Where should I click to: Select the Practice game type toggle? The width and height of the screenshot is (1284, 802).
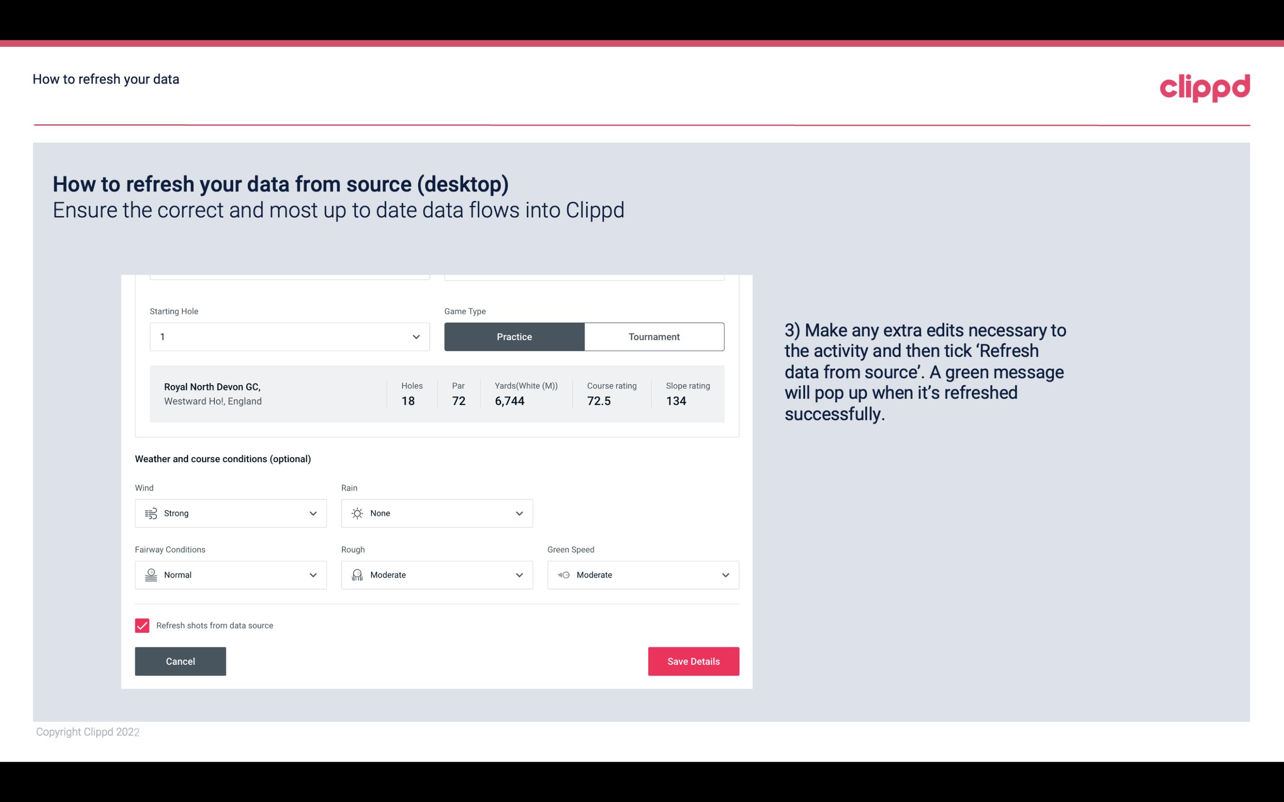pyautogui.click(x=514, y=336)
